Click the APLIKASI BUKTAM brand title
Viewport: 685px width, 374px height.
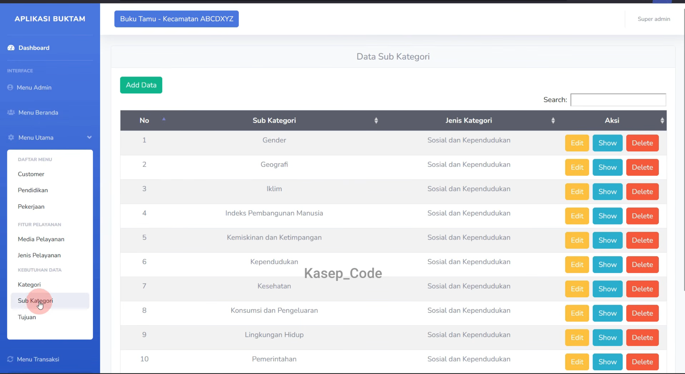tap(50, 19)
